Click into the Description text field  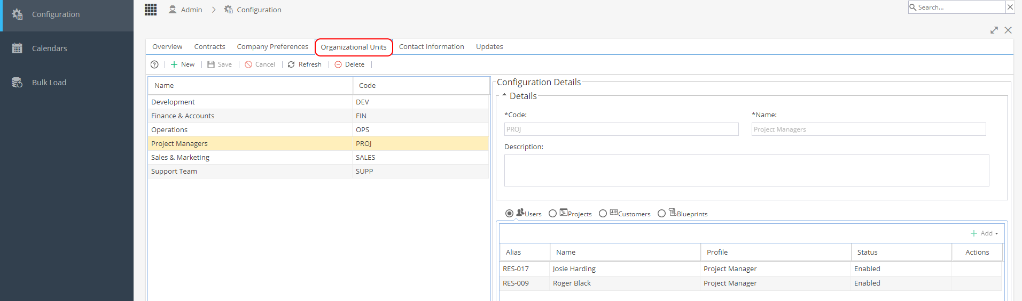pos(746,170)
